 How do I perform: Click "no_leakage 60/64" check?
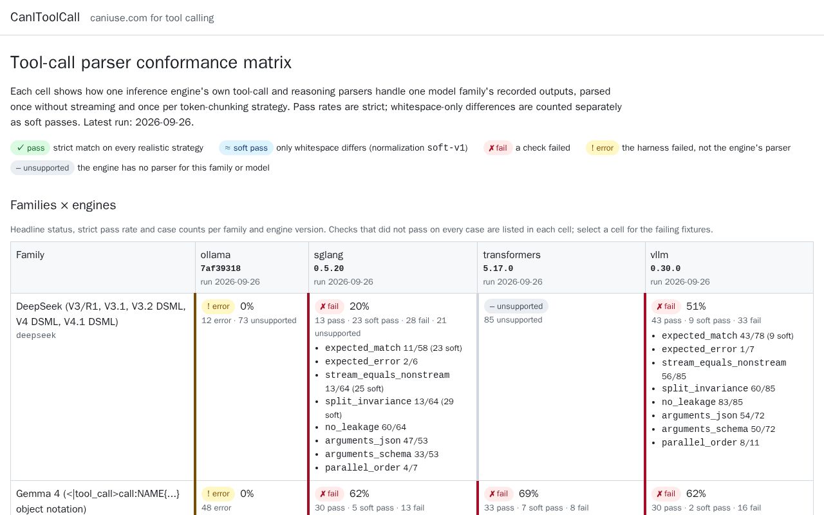tap(366, 427)
